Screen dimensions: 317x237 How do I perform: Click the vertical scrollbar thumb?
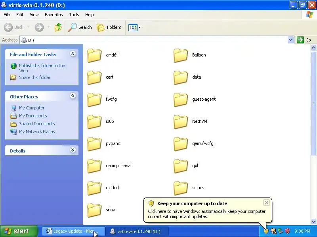(313, 103)
